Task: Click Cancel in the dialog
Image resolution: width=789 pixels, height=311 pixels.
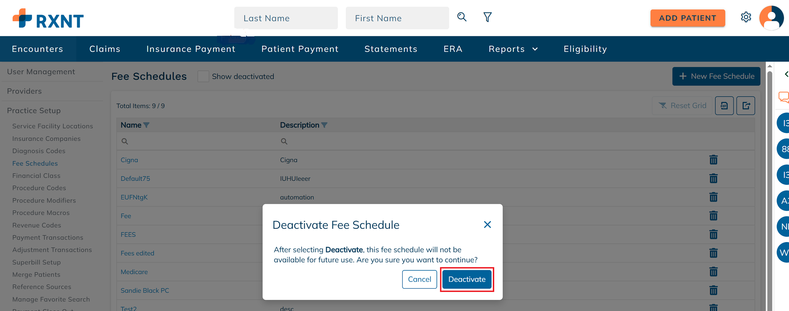Action: [x=420, y=279]
